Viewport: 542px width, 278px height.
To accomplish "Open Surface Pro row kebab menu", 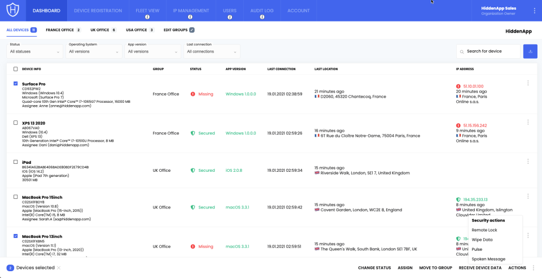I will pyautogui.click(x=528, y=83).
